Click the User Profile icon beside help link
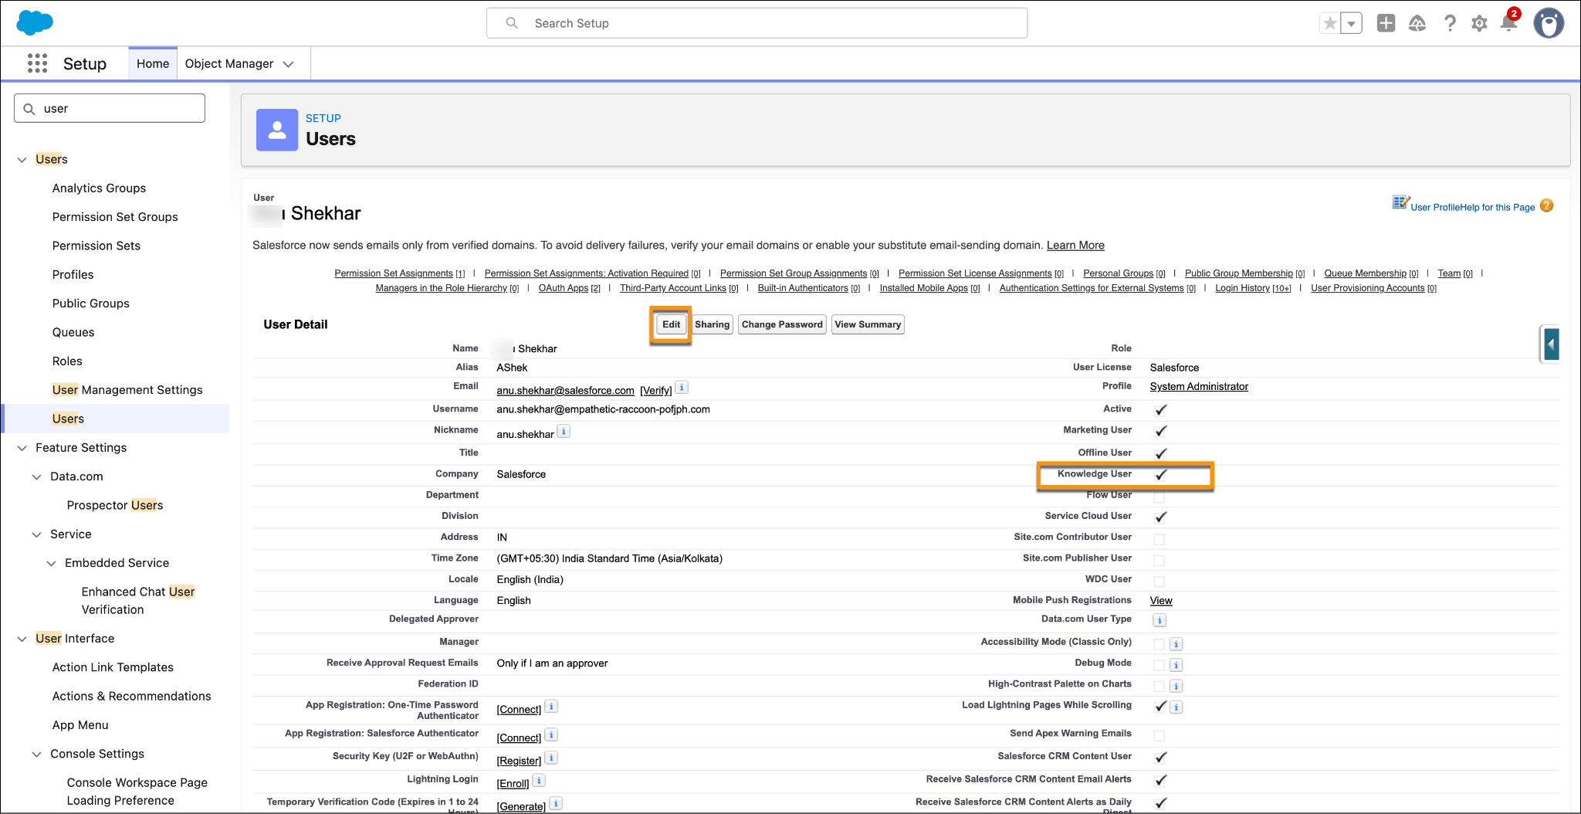Viewport: 1581px width, 814px height. click(x=1400, y=202)
